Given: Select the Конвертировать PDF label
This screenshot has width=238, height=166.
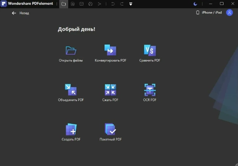Looking at the screenshot, I should [110, 60].
